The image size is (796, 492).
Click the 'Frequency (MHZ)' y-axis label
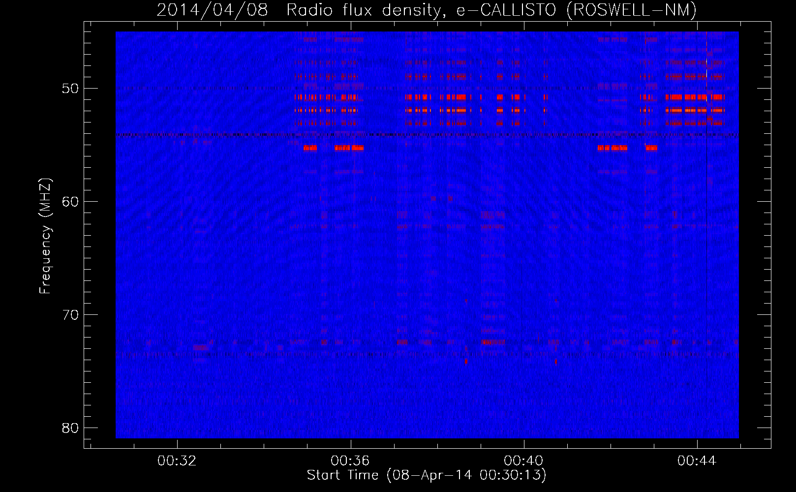pos(45,236)
